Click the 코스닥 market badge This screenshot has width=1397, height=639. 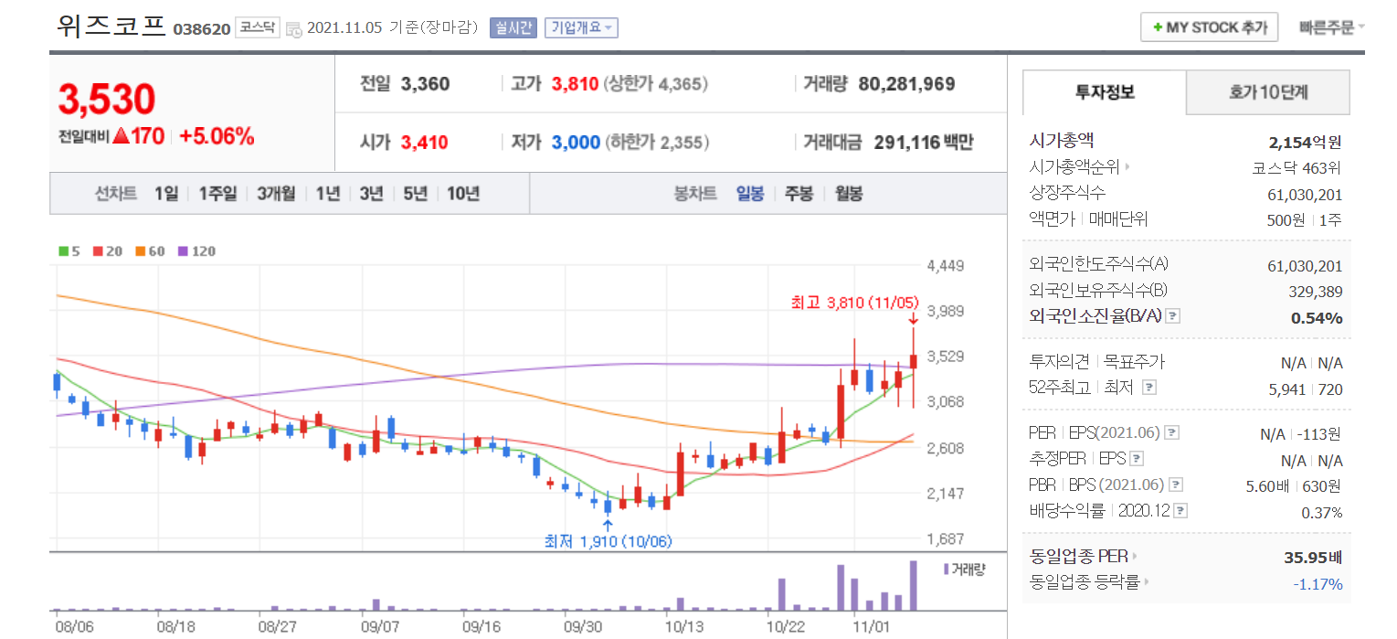pyautogui.click(x=257, y=27)
